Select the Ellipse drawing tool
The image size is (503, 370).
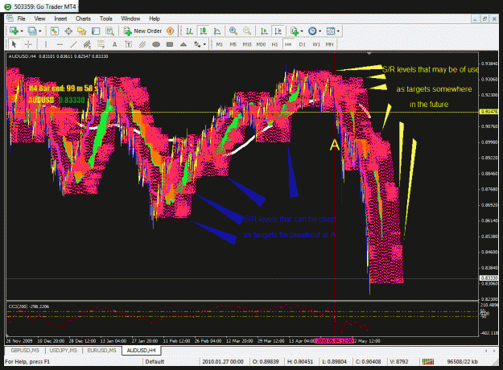[156, 44]
